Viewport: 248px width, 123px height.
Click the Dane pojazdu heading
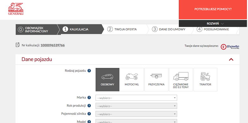(x=37, y=59)
